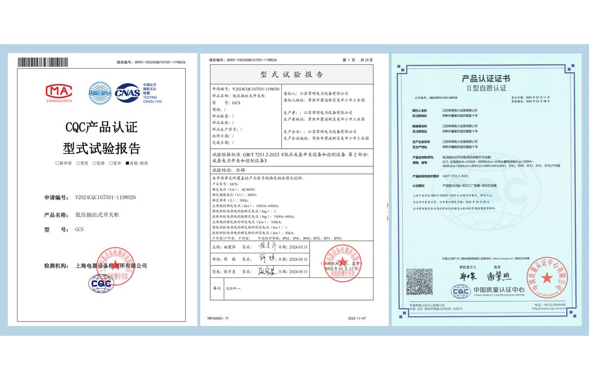The height and width of the screenshot is (380, 589).
Task: Open the left CQC cover page image
Action: [101, 187]
